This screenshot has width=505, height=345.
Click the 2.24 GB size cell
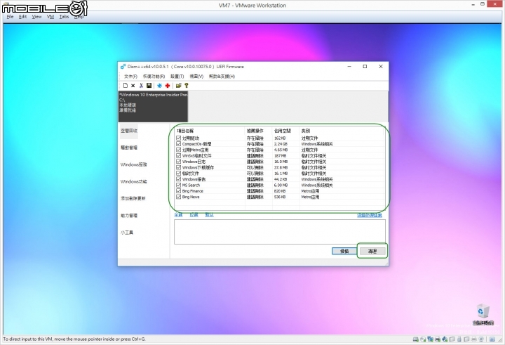(281, 144)
